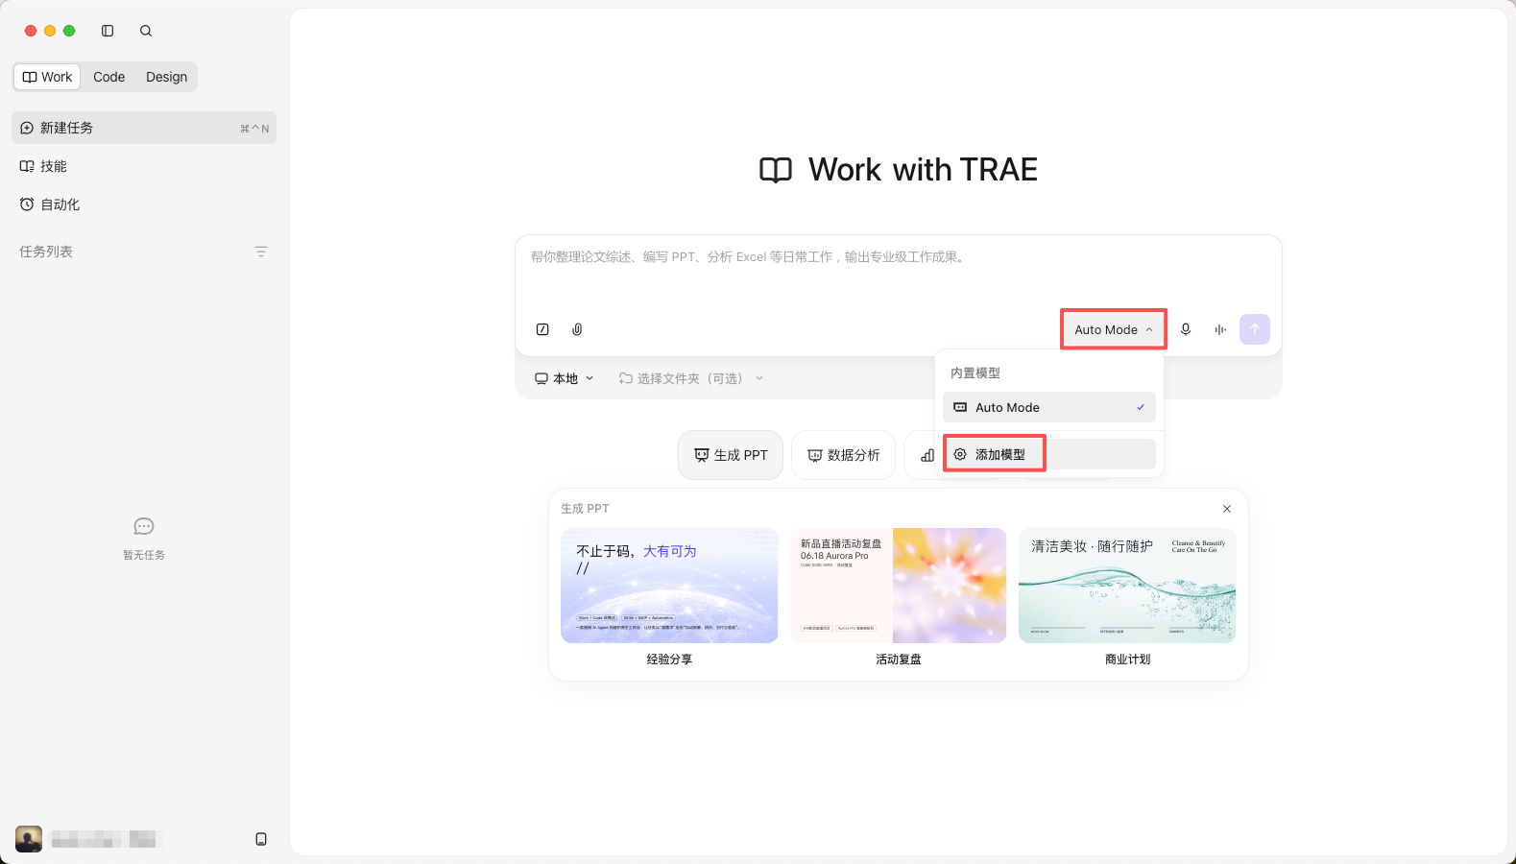Toggle the sidebar panel icon

click(x=108, y=31)
